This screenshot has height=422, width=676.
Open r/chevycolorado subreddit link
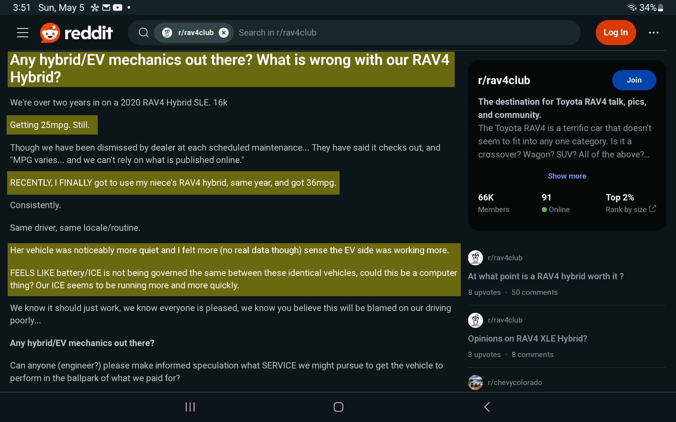[515, 383]
